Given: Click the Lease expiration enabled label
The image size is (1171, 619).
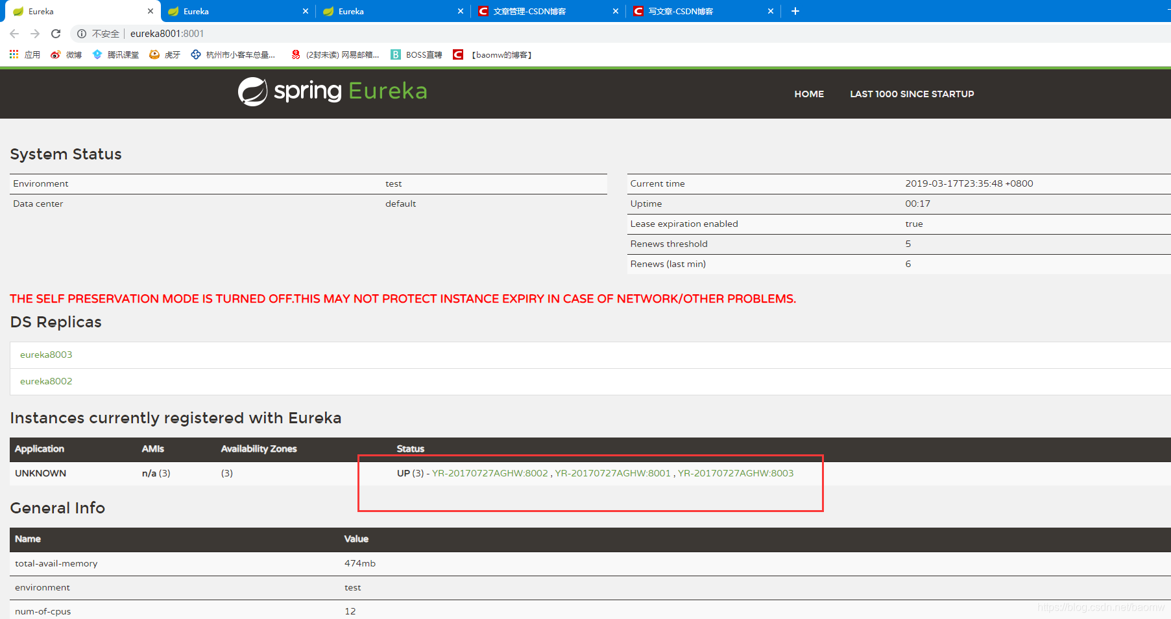Looking at the screenshot, I should [x=684, y=224].
